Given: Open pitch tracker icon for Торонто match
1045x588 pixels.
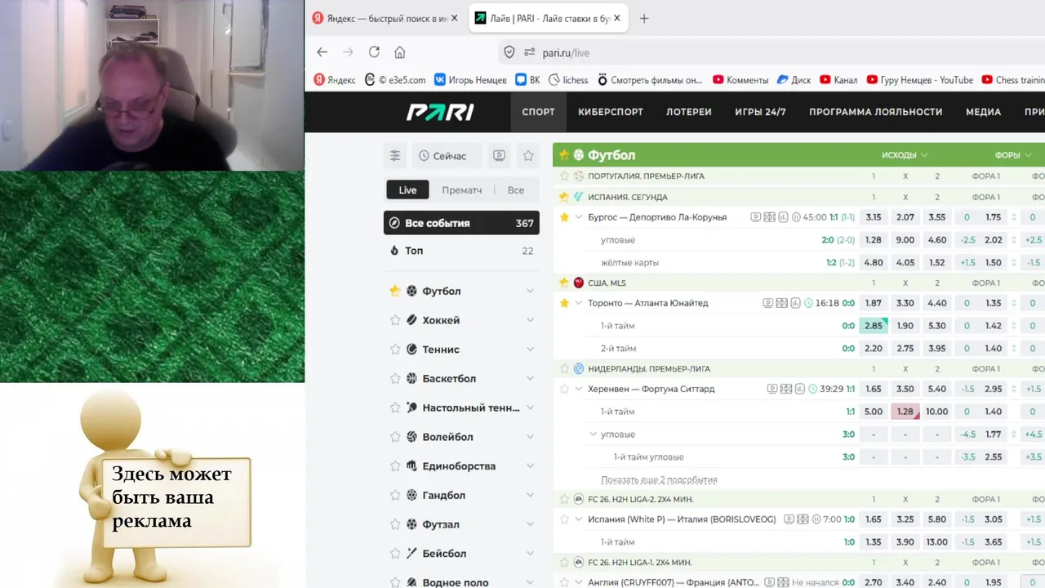Looking at the screenshot, I should [x=782, y=303].
